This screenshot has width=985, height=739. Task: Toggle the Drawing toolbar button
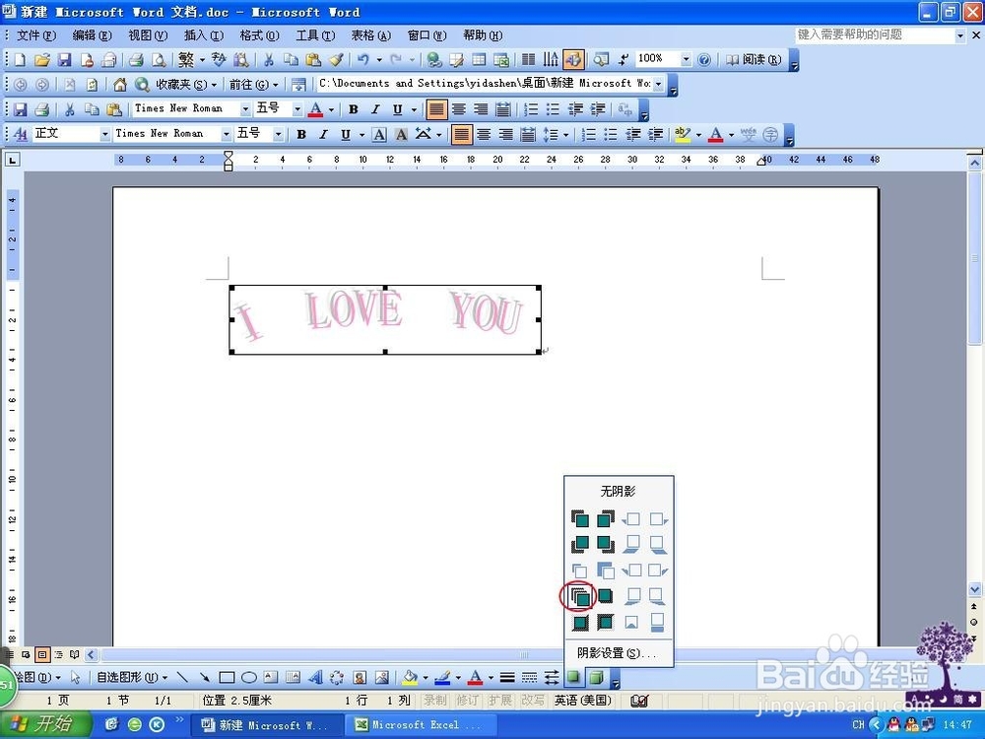coord(573,60)
